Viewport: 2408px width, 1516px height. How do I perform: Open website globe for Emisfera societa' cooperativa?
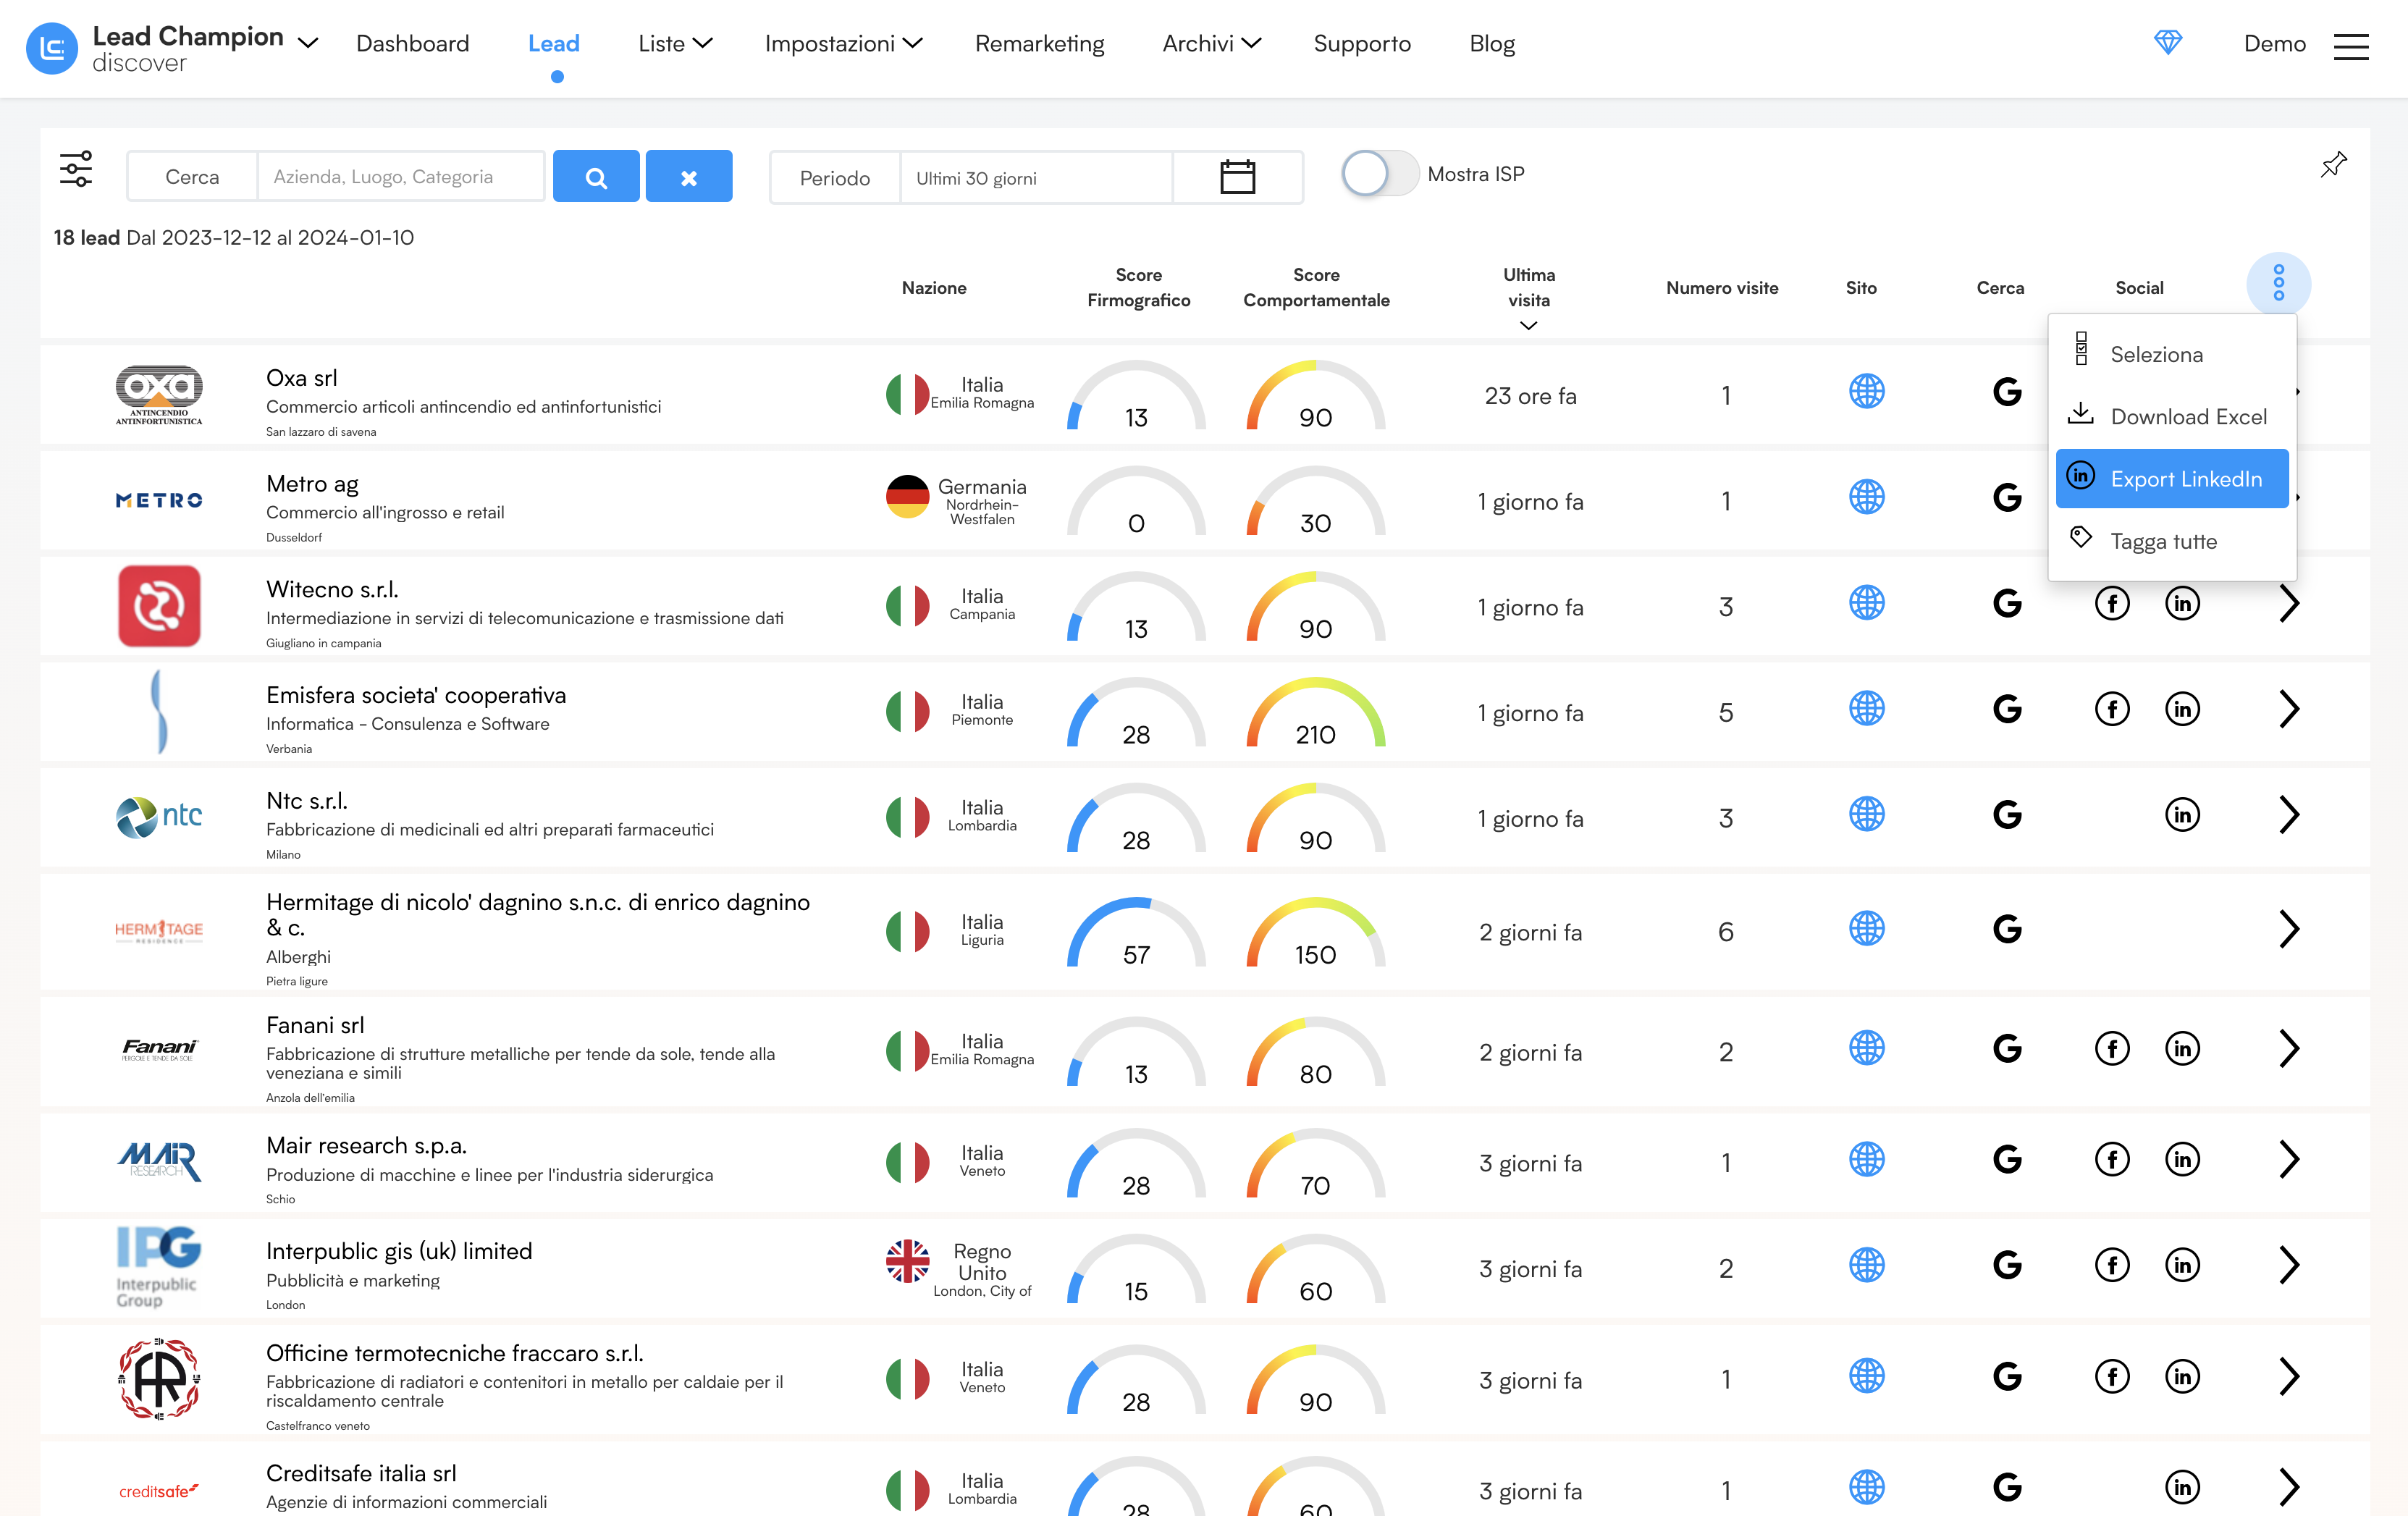click(x=1866, y=709)
